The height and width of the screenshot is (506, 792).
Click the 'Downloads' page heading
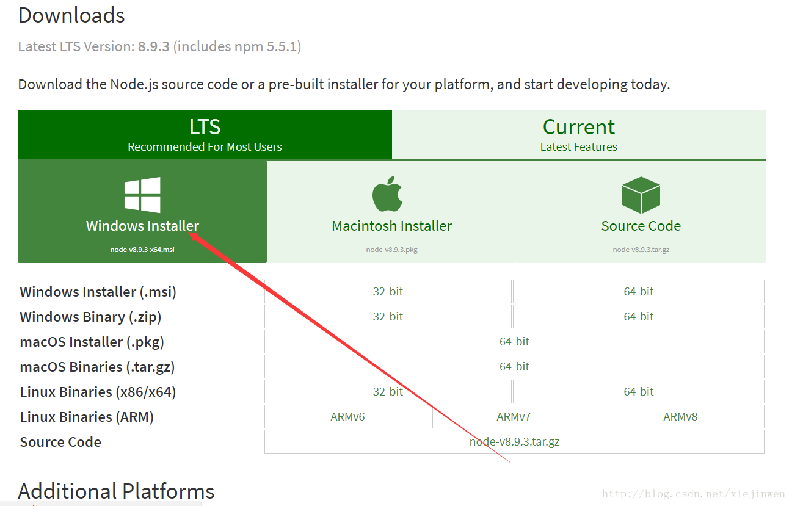click(x=71, y=15)
